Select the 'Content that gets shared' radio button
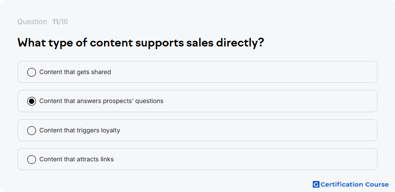This screenshot has height=192, width=395. [x=32, y=72]
